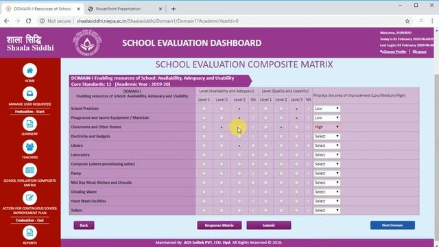This screenshot has height=247, width=439.
Task: Click 'Evaluation - Start' sidebar heading
Action: coord(29,111)
